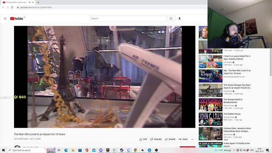Open 'I lived in a Luxury Airport for 4 days' title
Image resolution: width=272 pixels, height=153 pixels.
(x=237, y=58)
